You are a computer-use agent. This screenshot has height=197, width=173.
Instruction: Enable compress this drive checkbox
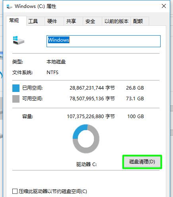(x=15, y=191)
